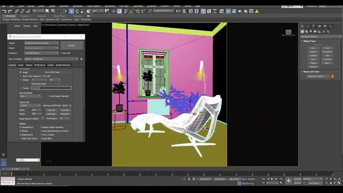Viewport: 343px width, 193px height.
Task: Click the Zoom magnifier icon in navigation controls
Action: click(326, 179)
